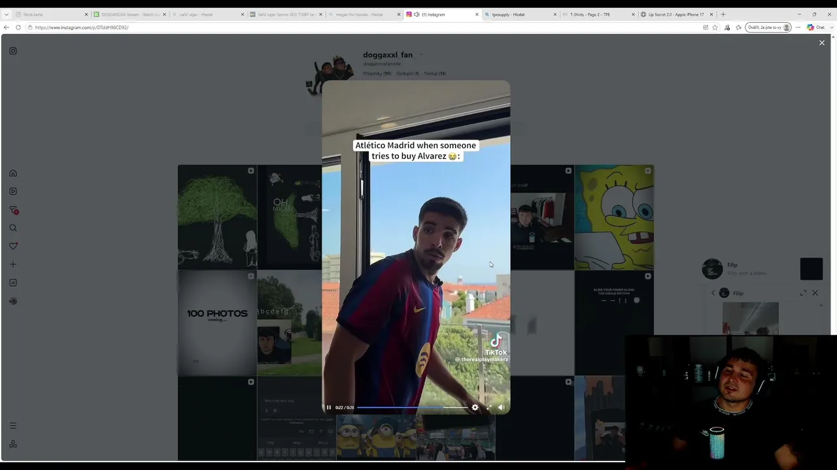This screenshot has width=837, height=470.
Task: Go back with the browser back arrow
Action: point(7,27)
